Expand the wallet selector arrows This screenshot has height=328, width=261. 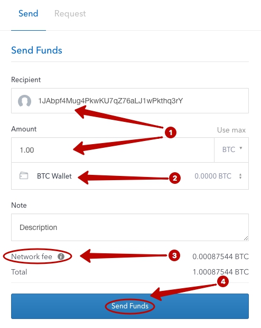click(240, 176)
